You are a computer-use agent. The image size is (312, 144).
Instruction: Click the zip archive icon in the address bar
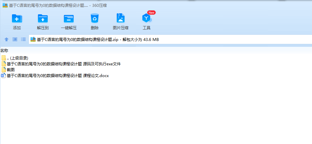pos(33,39)
